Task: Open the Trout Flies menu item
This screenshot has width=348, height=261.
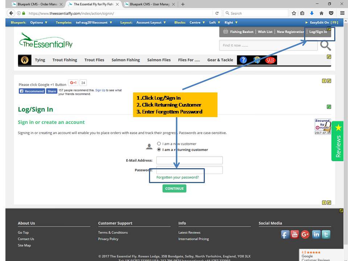Action: coord(94,60)
